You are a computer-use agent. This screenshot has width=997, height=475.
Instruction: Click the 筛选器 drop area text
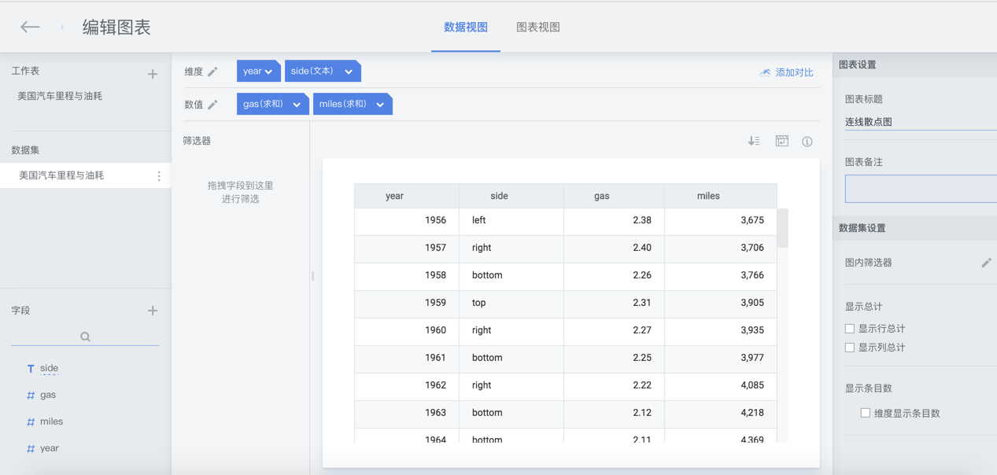[241, 193]
